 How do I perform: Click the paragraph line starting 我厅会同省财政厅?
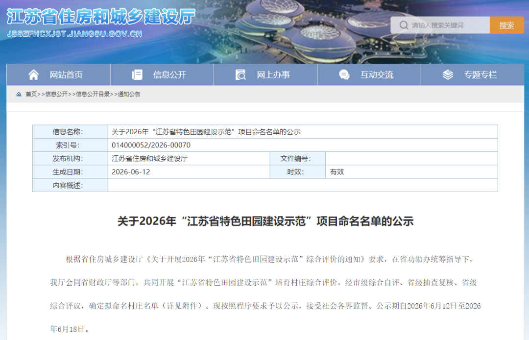264,282
